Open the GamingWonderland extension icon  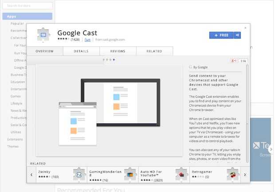point(130,174)
